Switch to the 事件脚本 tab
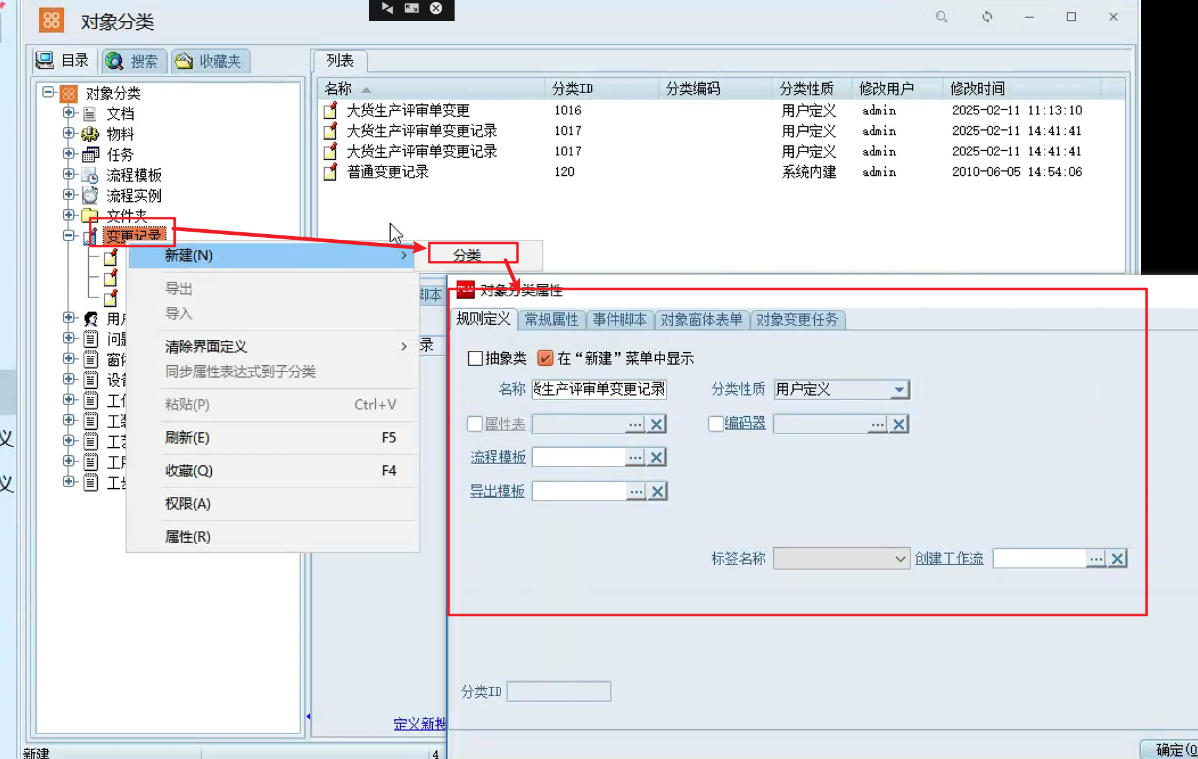 (x=620, y=319)
